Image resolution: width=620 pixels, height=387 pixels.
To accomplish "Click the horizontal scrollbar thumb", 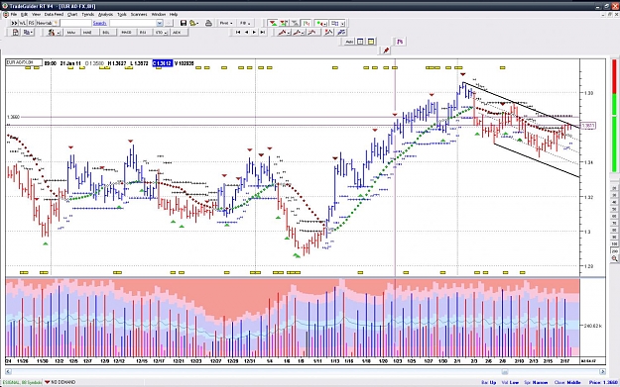I will coord(505,371).
